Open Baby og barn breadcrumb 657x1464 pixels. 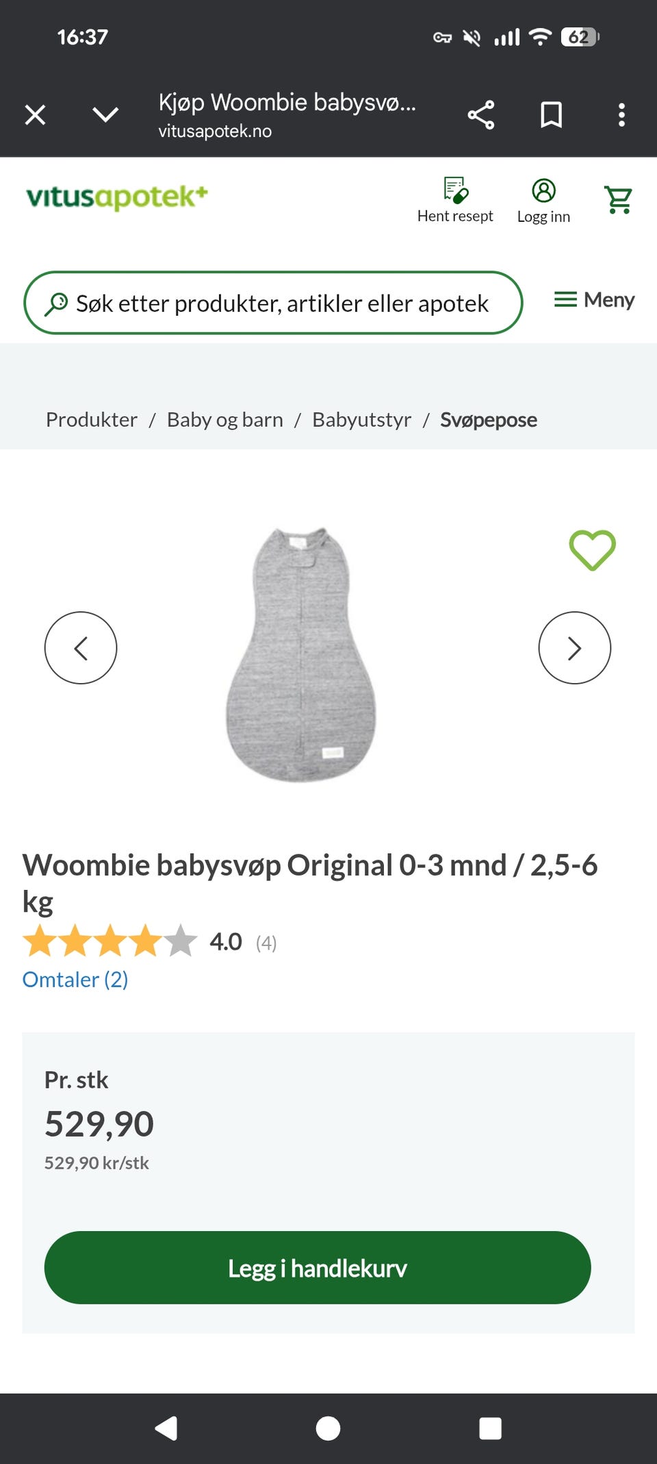pyautogui.click(x=224, y=419)
